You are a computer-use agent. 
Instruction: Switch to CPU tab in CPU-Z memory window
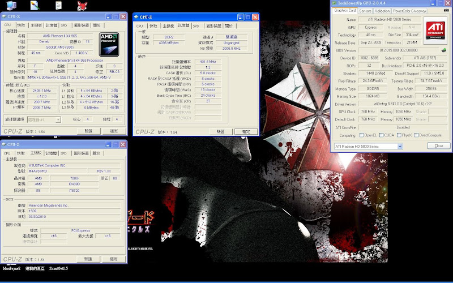point(140,26)
